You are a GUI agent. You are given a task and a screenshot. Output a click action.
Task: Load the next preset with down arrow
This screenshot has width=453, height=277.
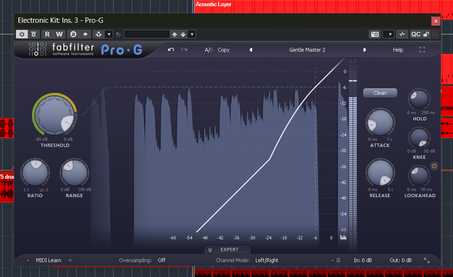(x=183, y=34)
